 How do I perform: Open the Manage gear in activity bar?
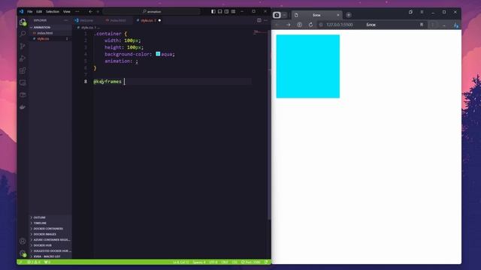coord(23,253)
